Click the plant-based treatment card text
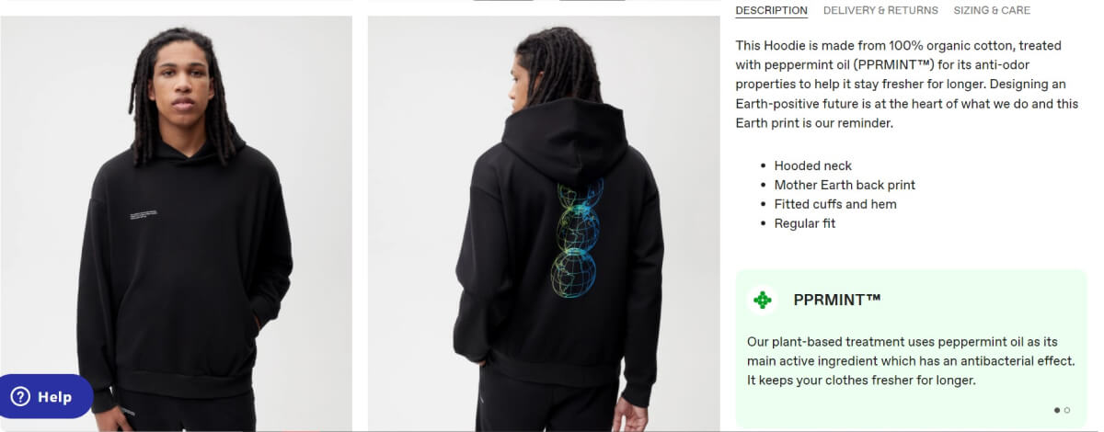 (911, 360)
